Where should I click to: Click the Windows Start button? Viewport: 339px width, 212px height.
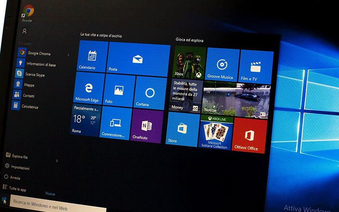point(4,200)
